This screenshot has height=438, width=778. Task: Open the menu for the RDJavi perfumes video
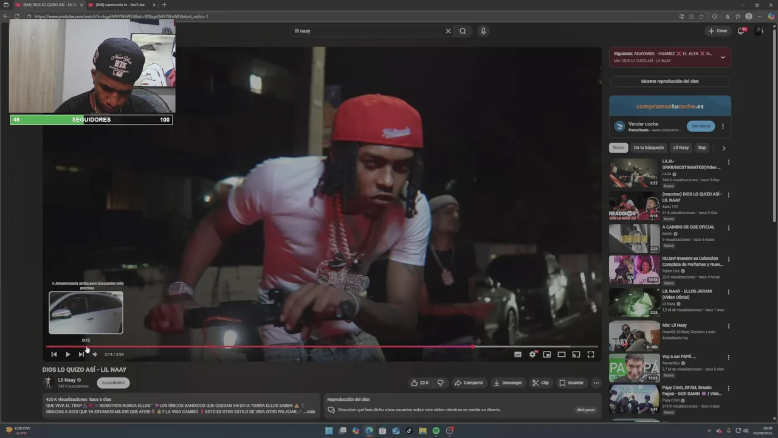coord(728,260)
